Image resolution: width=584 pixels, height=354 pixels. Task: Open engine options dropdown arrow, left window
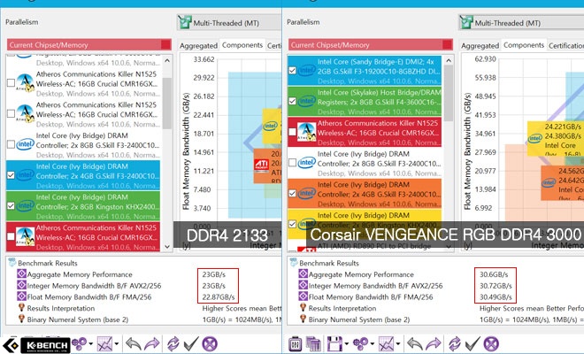click(90, 344)
